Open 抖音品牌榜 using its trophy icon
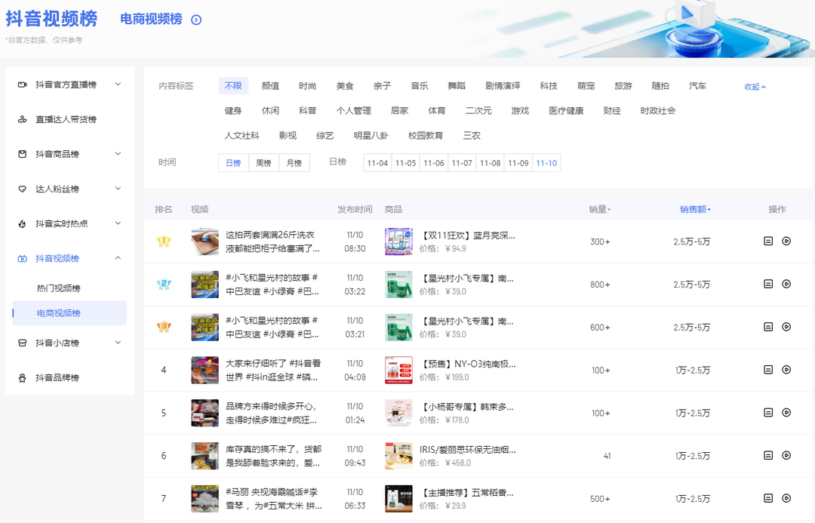Screen dimensions: 815x523 point(22,377)
